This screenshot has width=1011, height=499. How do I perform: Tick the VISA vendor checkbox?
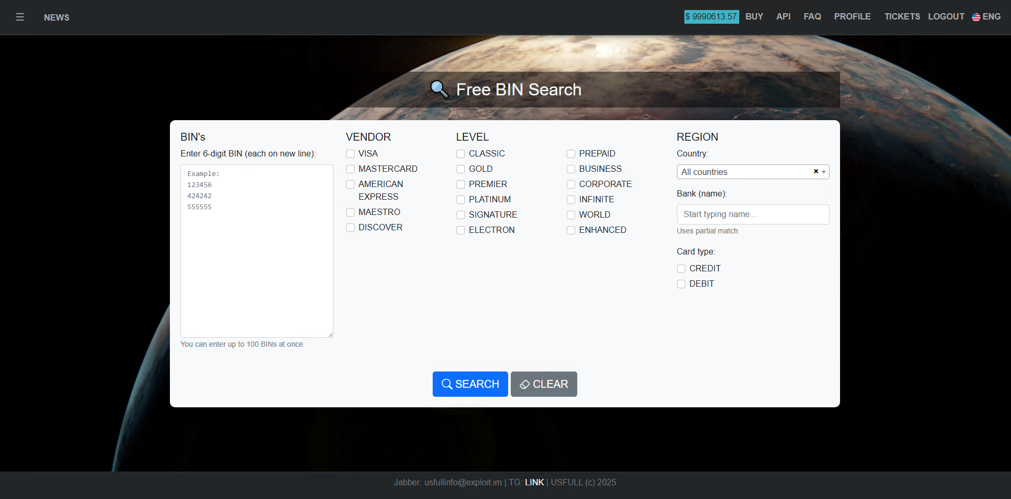point(350,154)
